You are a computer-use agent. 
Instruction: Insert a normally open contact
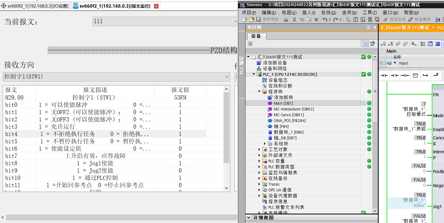point(384,75)
